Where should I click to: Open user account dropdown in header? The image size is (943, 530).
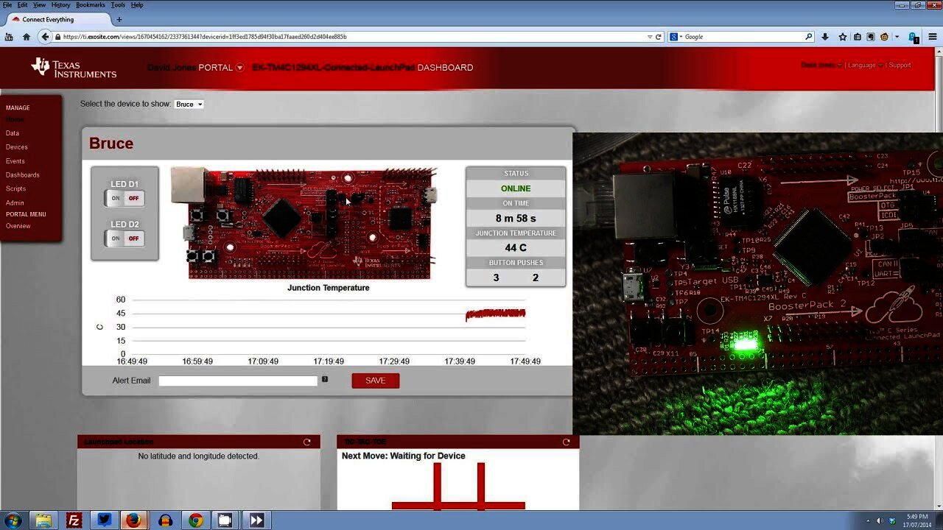coord(821,65)
